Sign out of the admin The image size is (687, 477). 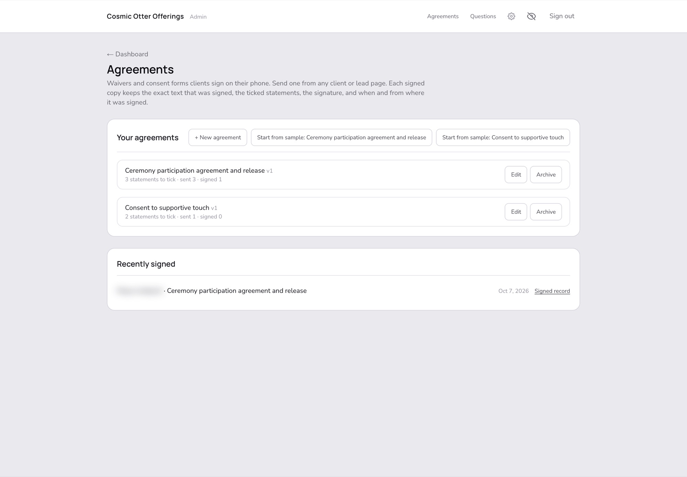coord(562,16)
